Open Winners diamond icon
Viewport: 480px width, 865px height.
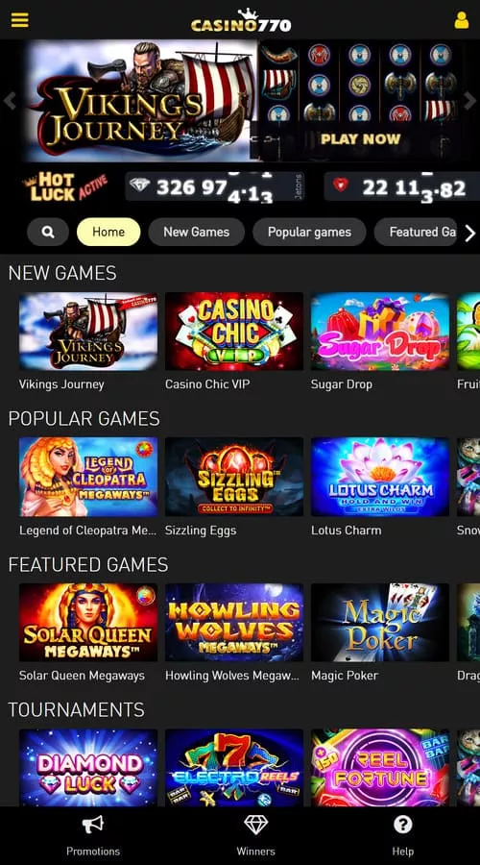tap(255, 826)
